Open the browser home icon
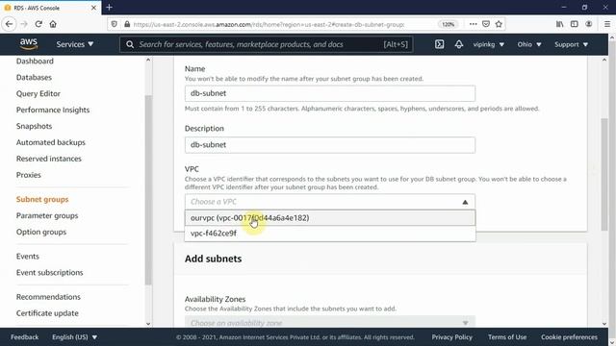 click(53, 24)
